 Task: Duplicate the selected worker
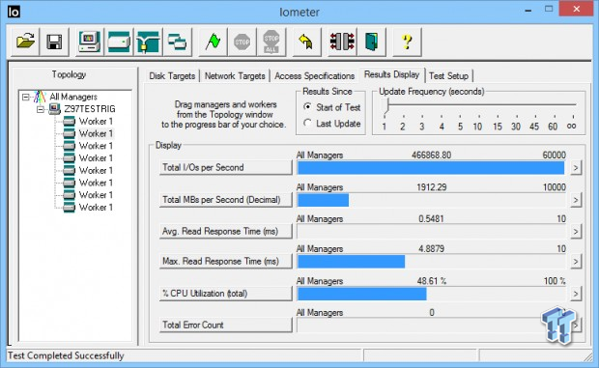[178, 42]
